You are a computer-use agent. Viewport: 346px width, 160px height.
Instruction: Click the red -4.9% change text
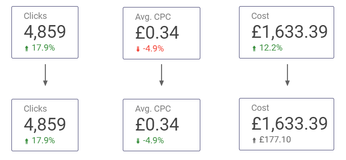pyautogui.click(x=153, y=49)
